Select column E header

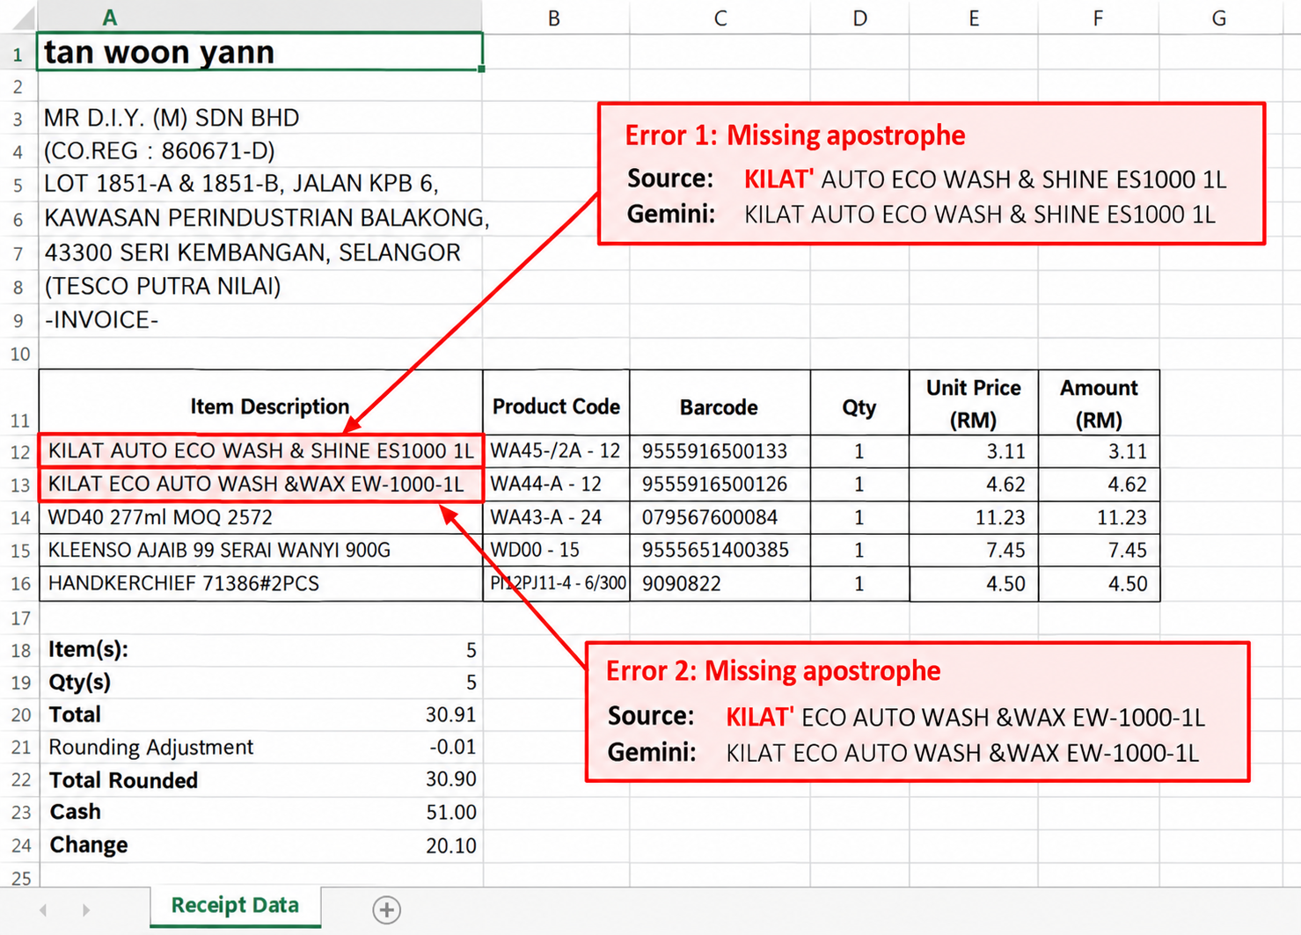(974, 18)
